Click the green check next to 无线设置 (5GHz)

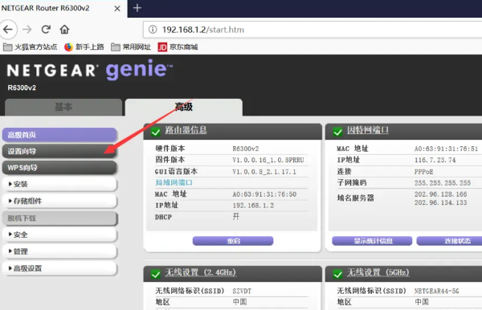(337, 273)
